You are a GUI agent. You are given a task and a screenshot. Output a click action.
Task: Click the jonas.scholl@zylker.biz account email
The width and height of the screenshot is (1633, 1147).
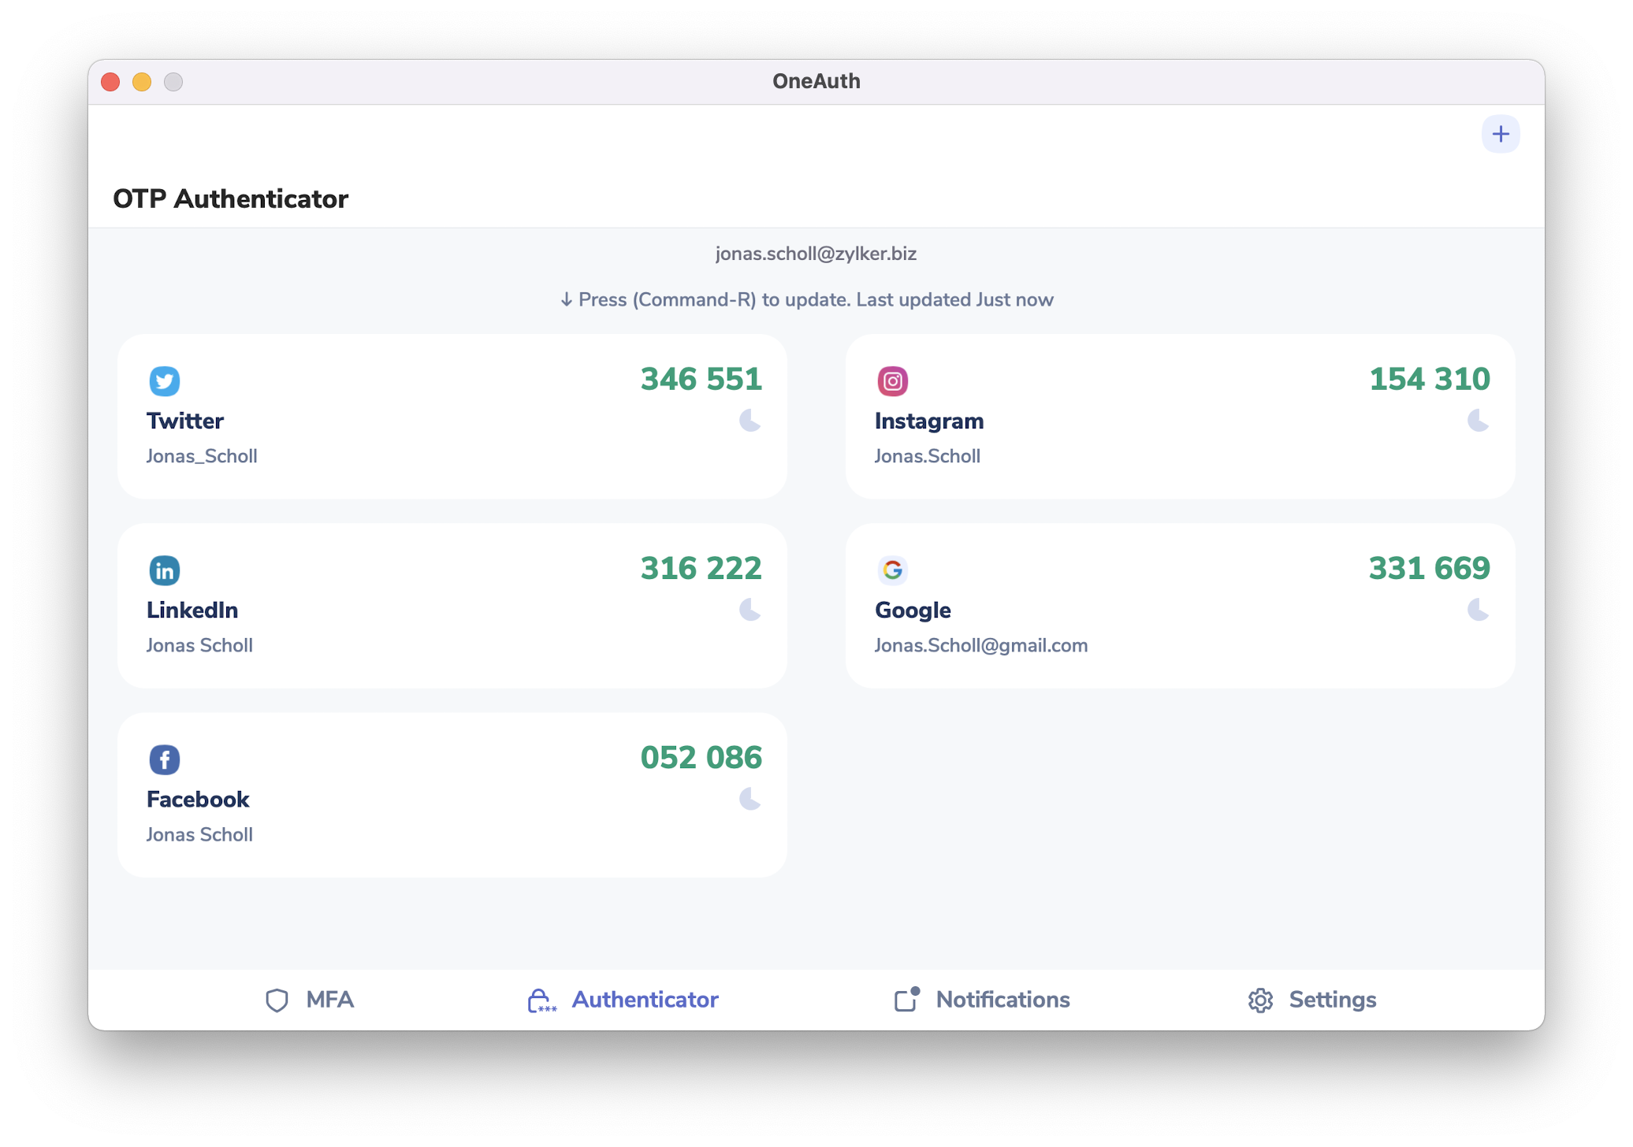816,254
